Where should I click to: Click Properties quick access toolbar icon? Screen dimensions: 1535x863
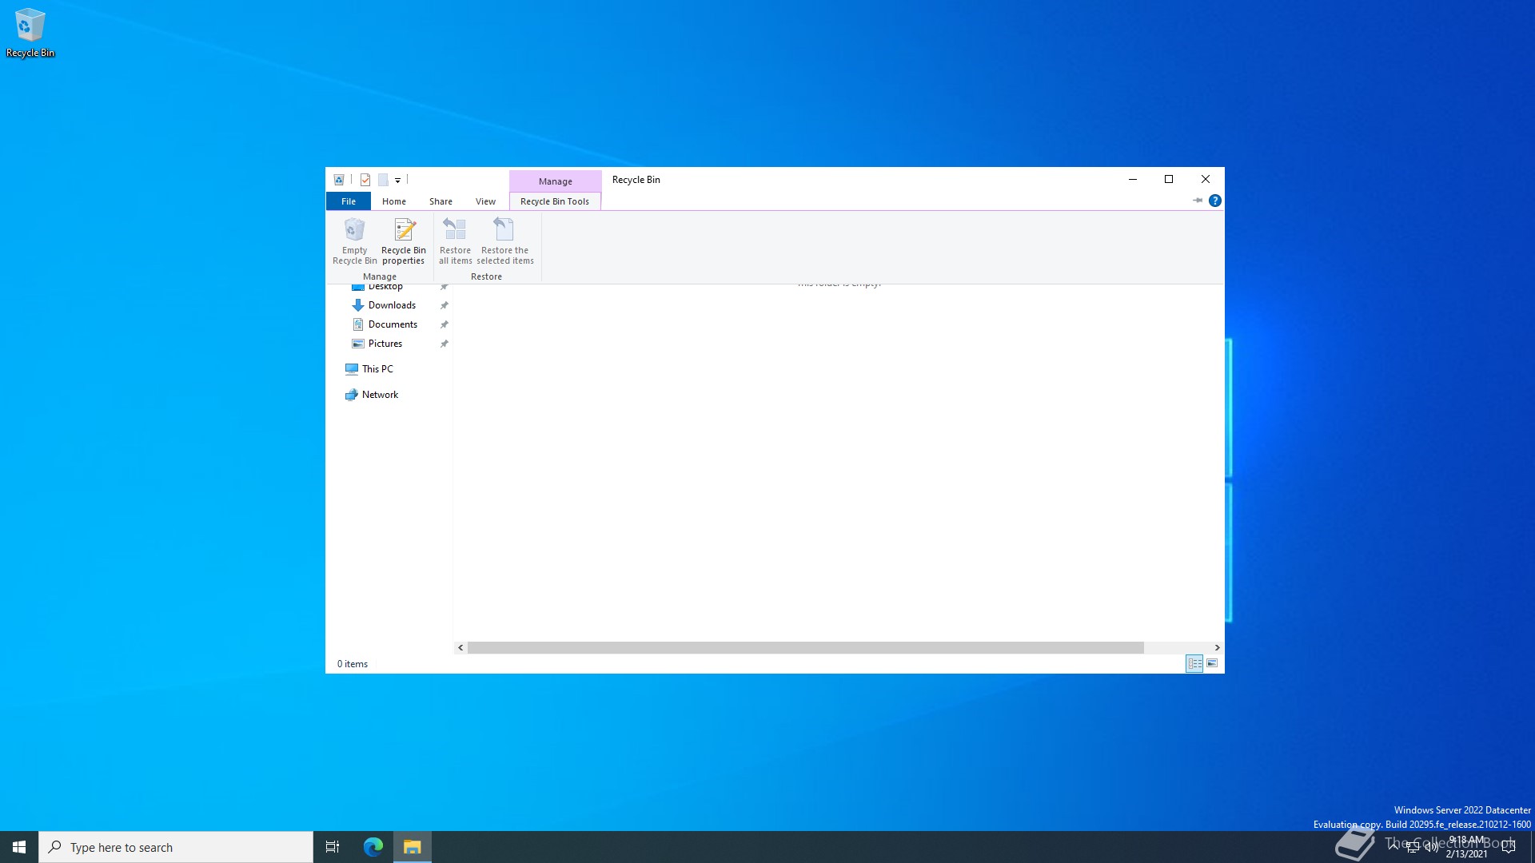pyautogui.click(x=365, y=180)
